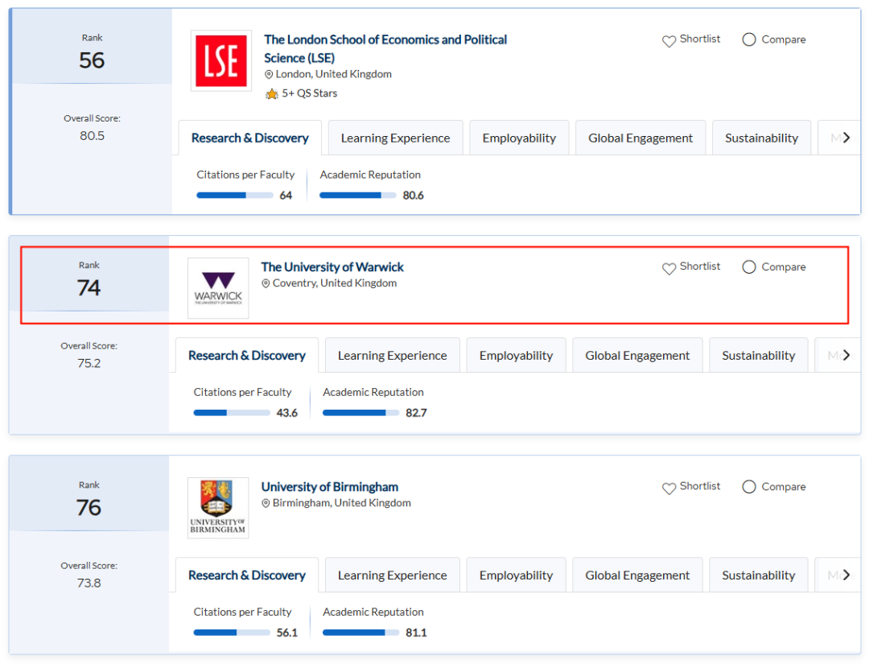
Task: Select Compare radio for University of Birmingham
Action: click(x=749, y=487)
